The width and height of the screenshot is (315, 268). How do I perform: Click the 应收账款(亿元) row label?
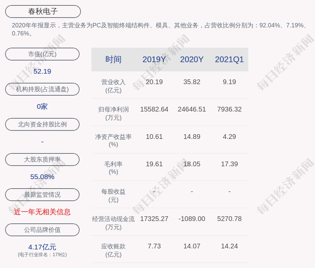[x=113, y=250]
